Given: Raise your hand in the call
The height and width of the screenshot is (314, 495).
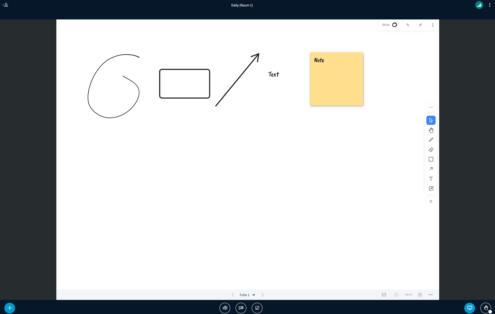Looking at the screenshot, I should click(x=486, y=308).
